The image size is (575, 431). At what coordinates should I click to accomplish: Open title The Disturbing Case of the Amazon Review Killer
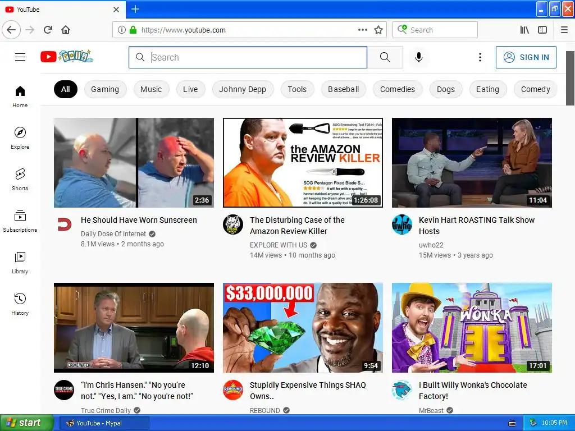298,226
